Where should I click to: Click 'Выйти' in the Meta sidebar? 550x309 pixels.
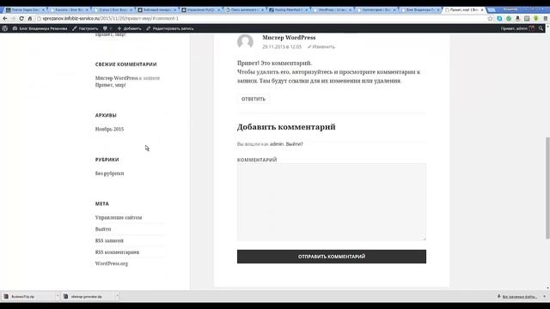[x=103, y=229]
